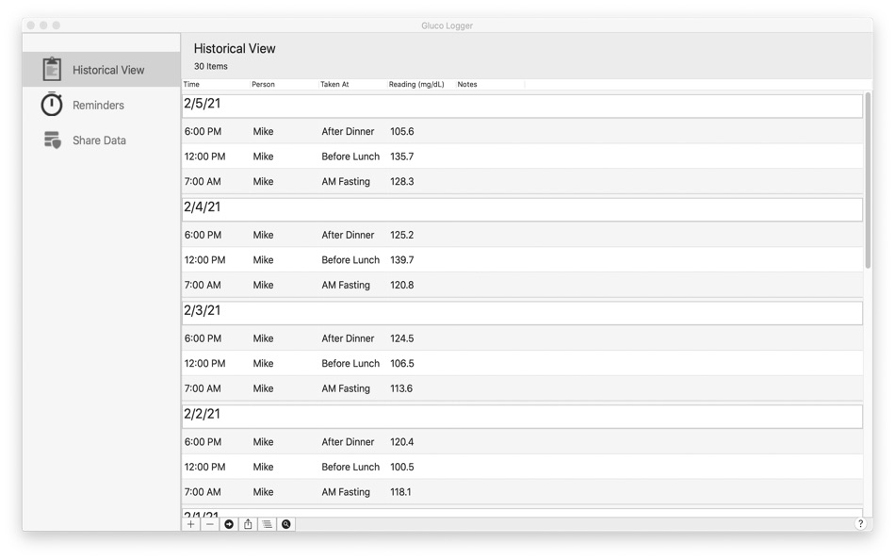Click the circled magnifier search icon

click(286, 523)
